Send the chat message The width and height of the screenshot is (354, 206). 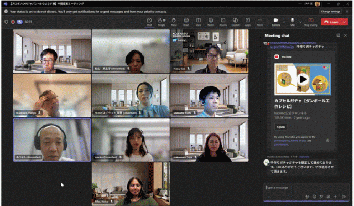coord(344,197)
